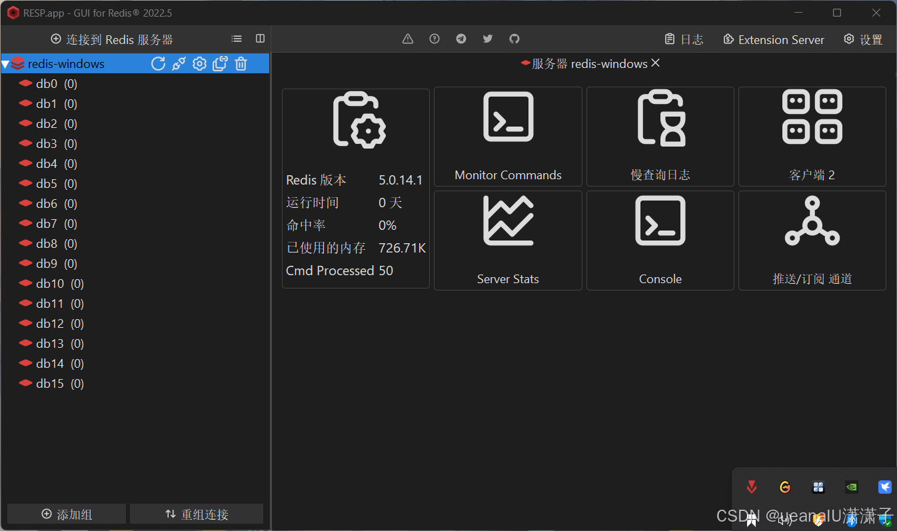
Task: Click 已使用的内存 value 726.71K
Action: point(402,248)
